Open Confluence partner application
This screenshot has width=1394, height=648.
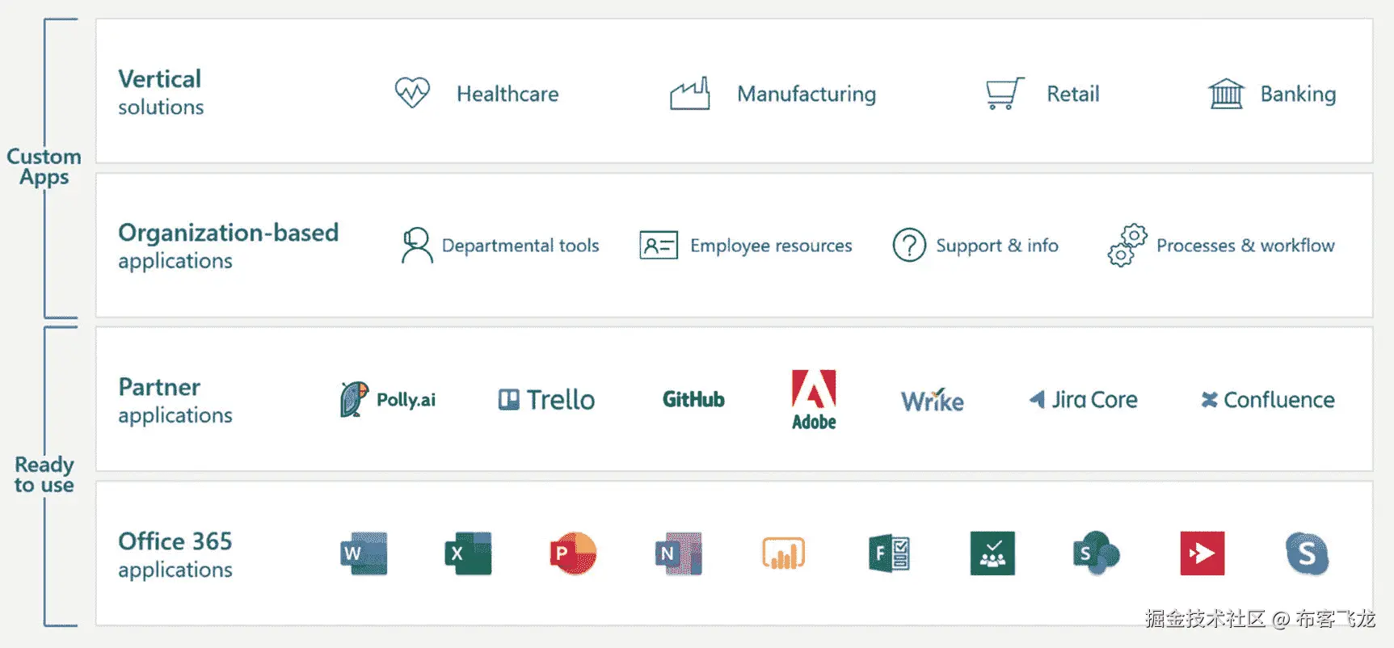[x=1267, y=399]
